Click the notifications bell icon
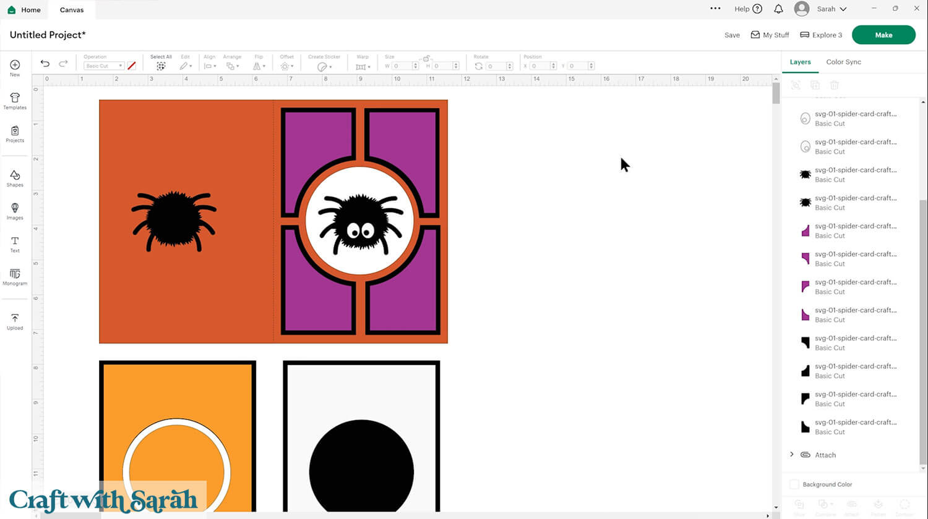 point(778,9)
